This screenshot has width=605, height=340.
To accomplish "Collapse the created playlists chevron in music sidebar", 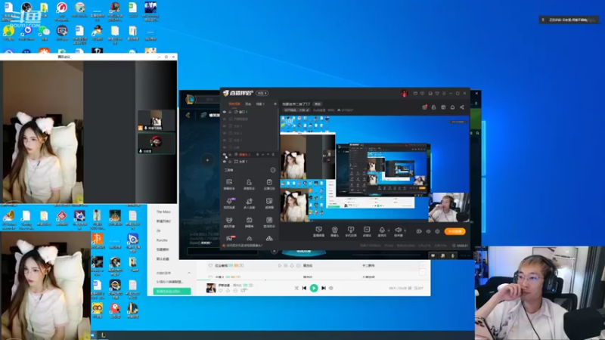I will [189, 273].
